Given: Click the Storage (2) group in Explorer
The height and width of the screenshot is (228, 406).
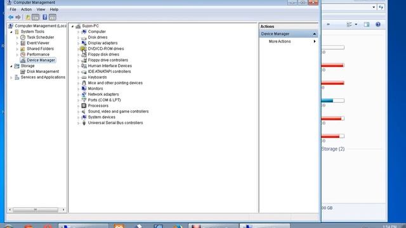Looking at the screenshot, I should tap(333, 149).
